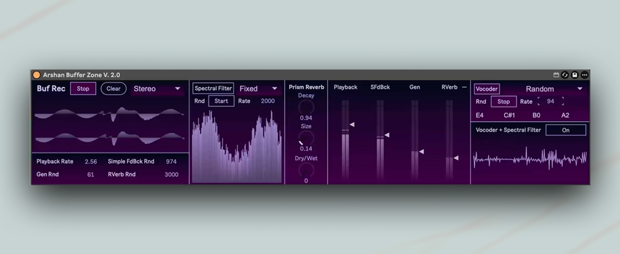Click the C#1 note value
The image size is (620, 254).
pos(509,115)
